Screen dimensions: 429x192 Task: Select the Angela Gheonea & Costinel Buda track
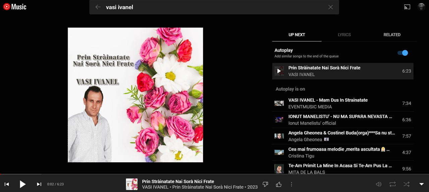(343, 136)
